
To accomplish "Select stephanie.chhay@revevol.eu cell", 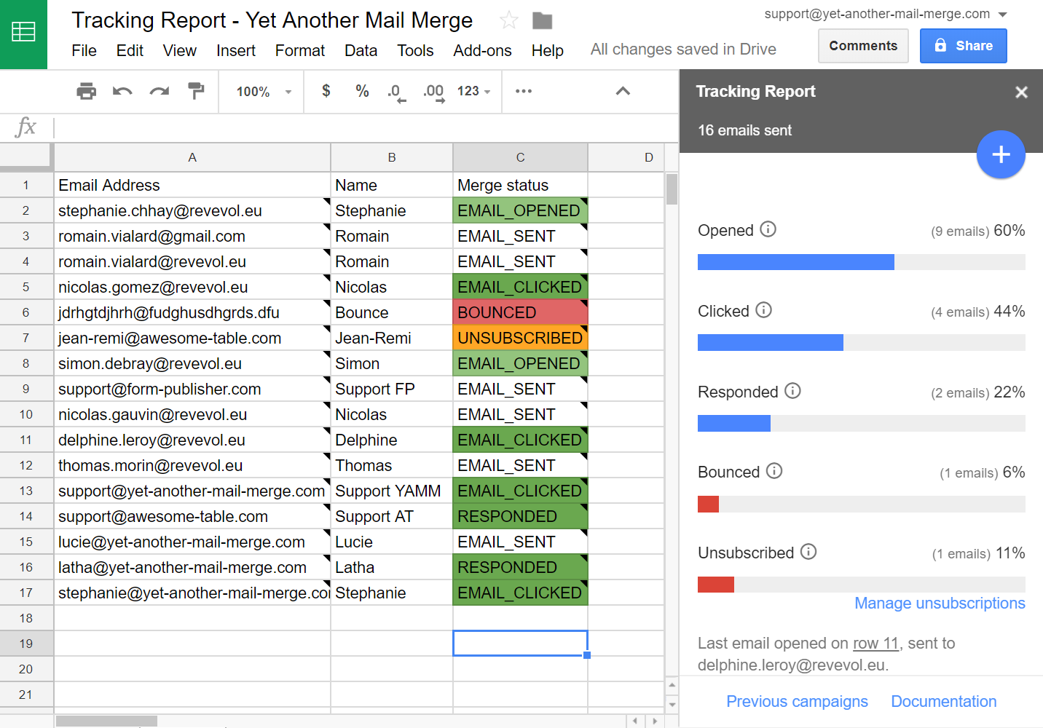I will tap(192, 210).
